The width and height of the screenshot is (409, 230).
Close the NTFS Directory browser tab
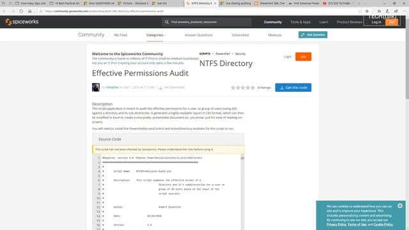click(x=215, y=3)
